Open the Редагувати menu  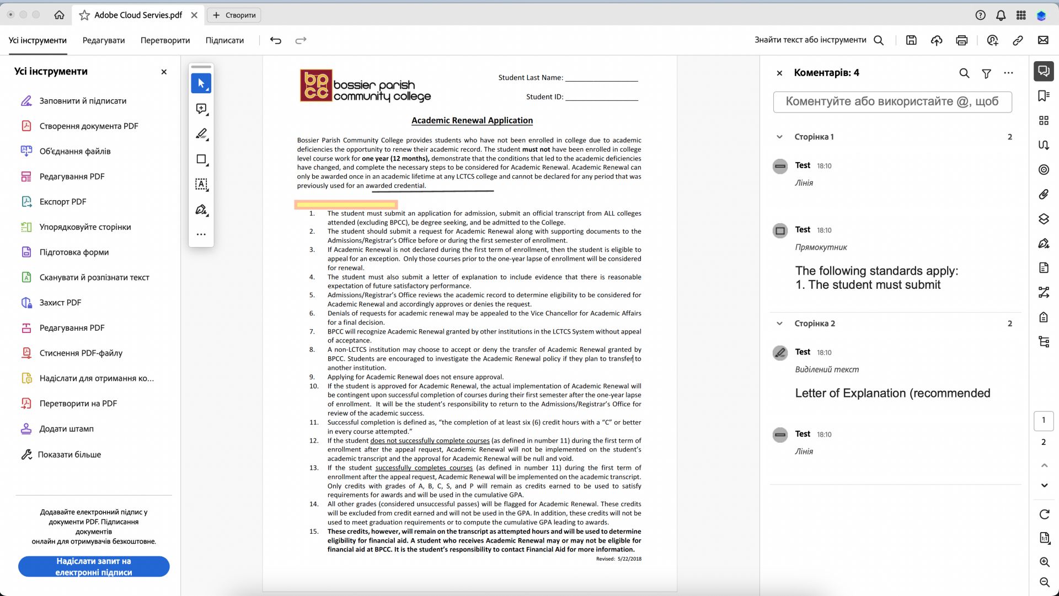click(x=104, y=40)
